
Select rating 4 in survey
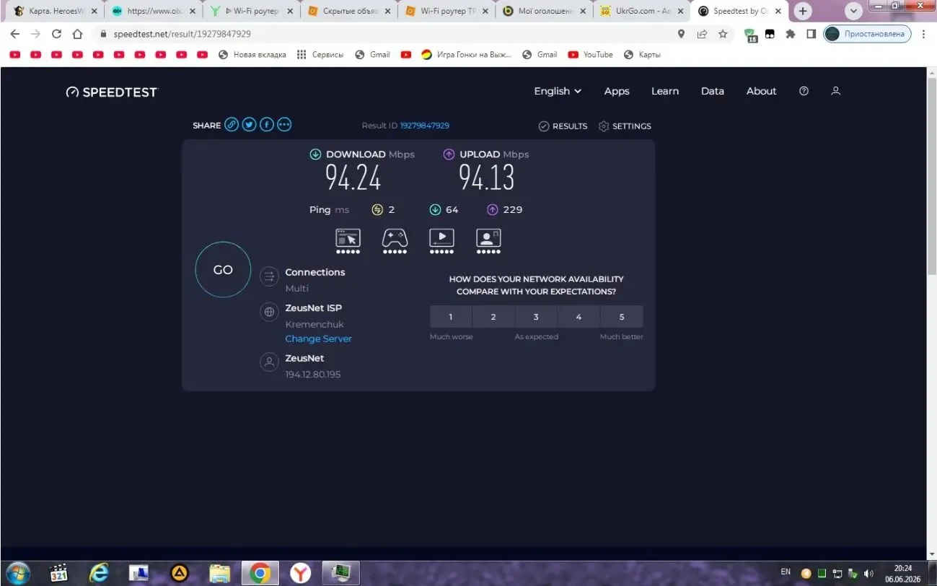coord(579,317)
